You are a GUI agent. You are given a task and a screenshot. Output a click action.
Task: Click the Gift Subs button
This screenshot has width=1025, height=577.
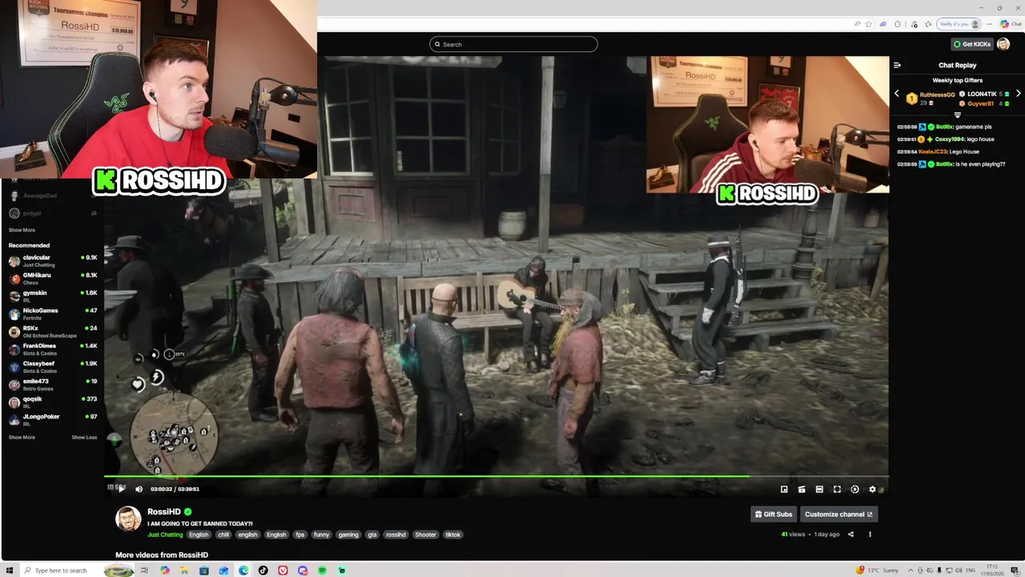774,514
